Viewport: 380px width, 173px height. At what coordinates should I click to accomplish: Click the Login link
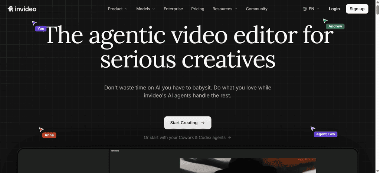point(334,9)
